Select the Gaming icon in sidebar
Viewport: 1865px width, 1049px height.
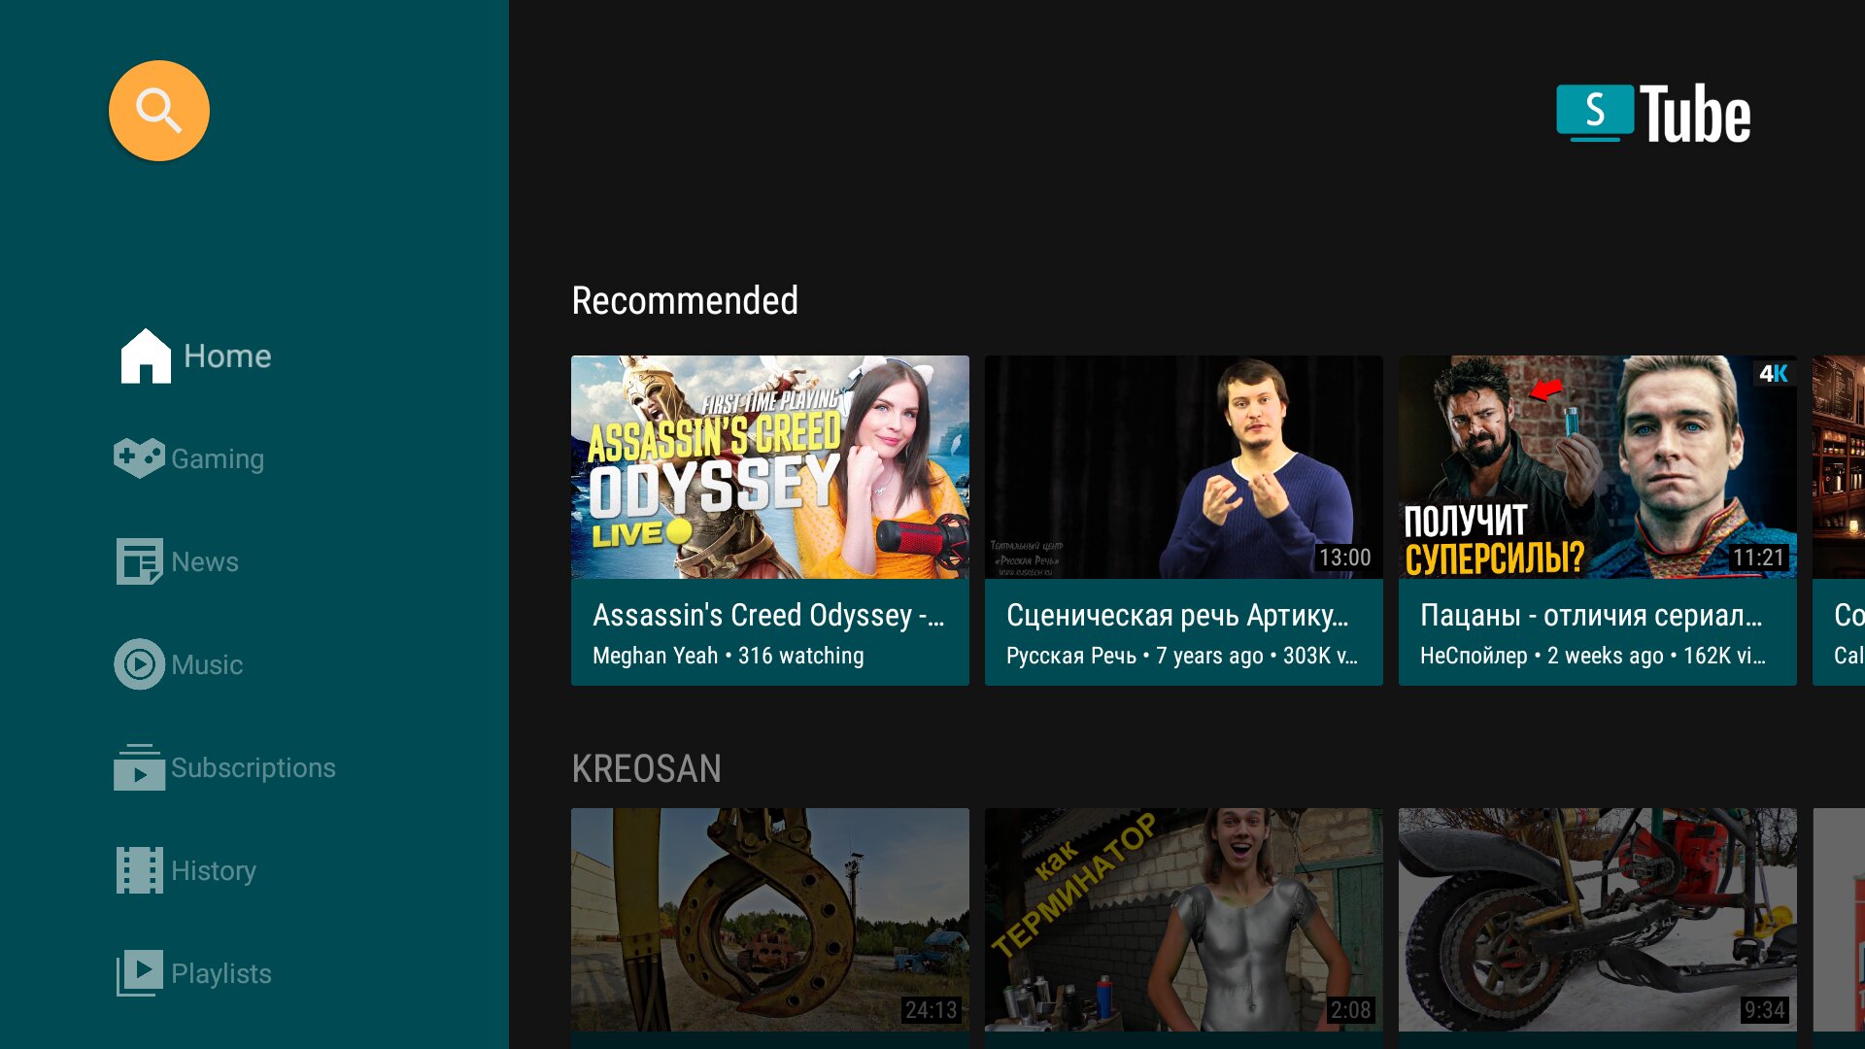click(x=138, y=457)
